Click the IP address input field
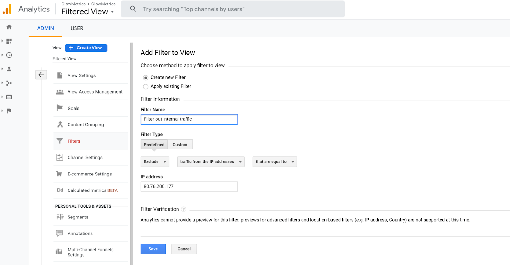The width and height of the screenshot is (510, 265). 189,187
